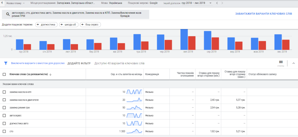Go to previous date range arrow
Screen dimensions: 298x137
[217, 3]
